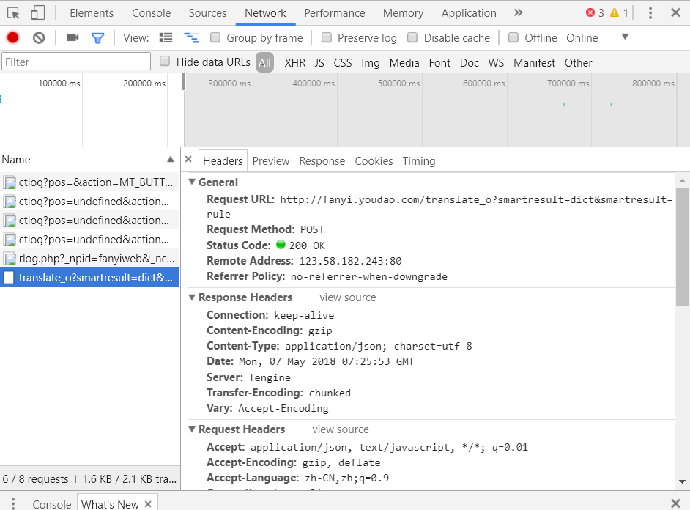The width and height of the screenshot is (690, 510).
Task: Collapse the General section
Action: tap(193, 182)
